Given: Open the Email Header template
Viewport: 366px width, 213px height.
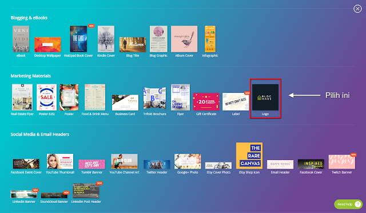Looking at the screenshot, I should tap(280, 164).
